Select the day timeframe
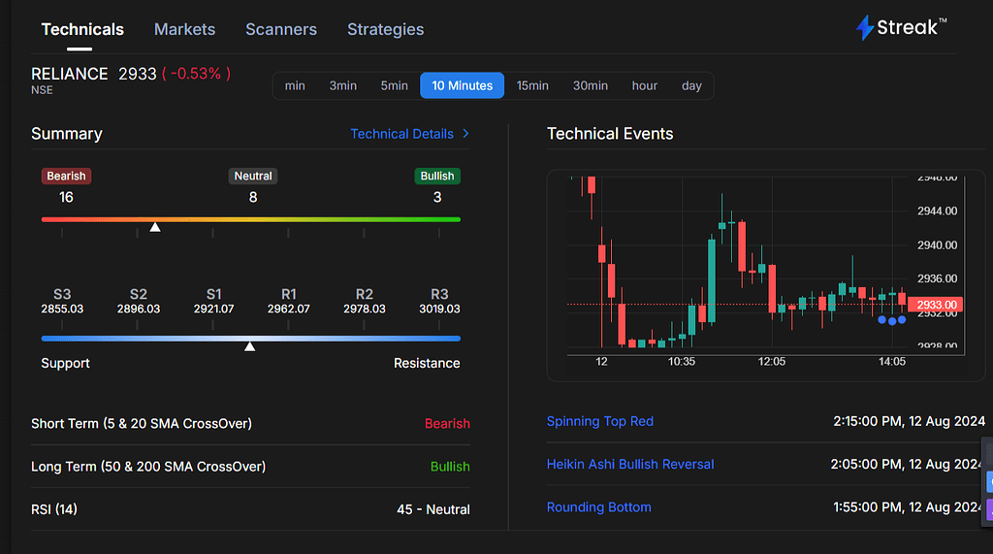The image size is (993, 554). click(691, 85)
